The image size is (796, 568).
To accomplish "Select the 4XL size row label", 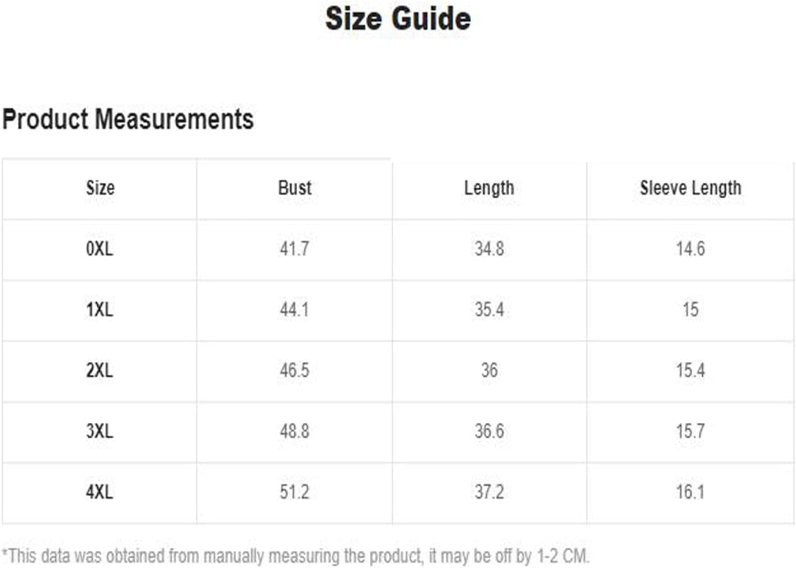I will pos(100,493).
